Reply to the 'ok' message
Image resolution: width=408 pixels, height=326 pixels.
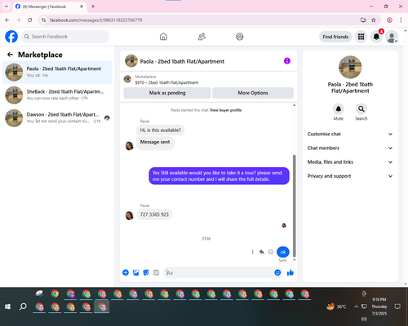[262, 252]
